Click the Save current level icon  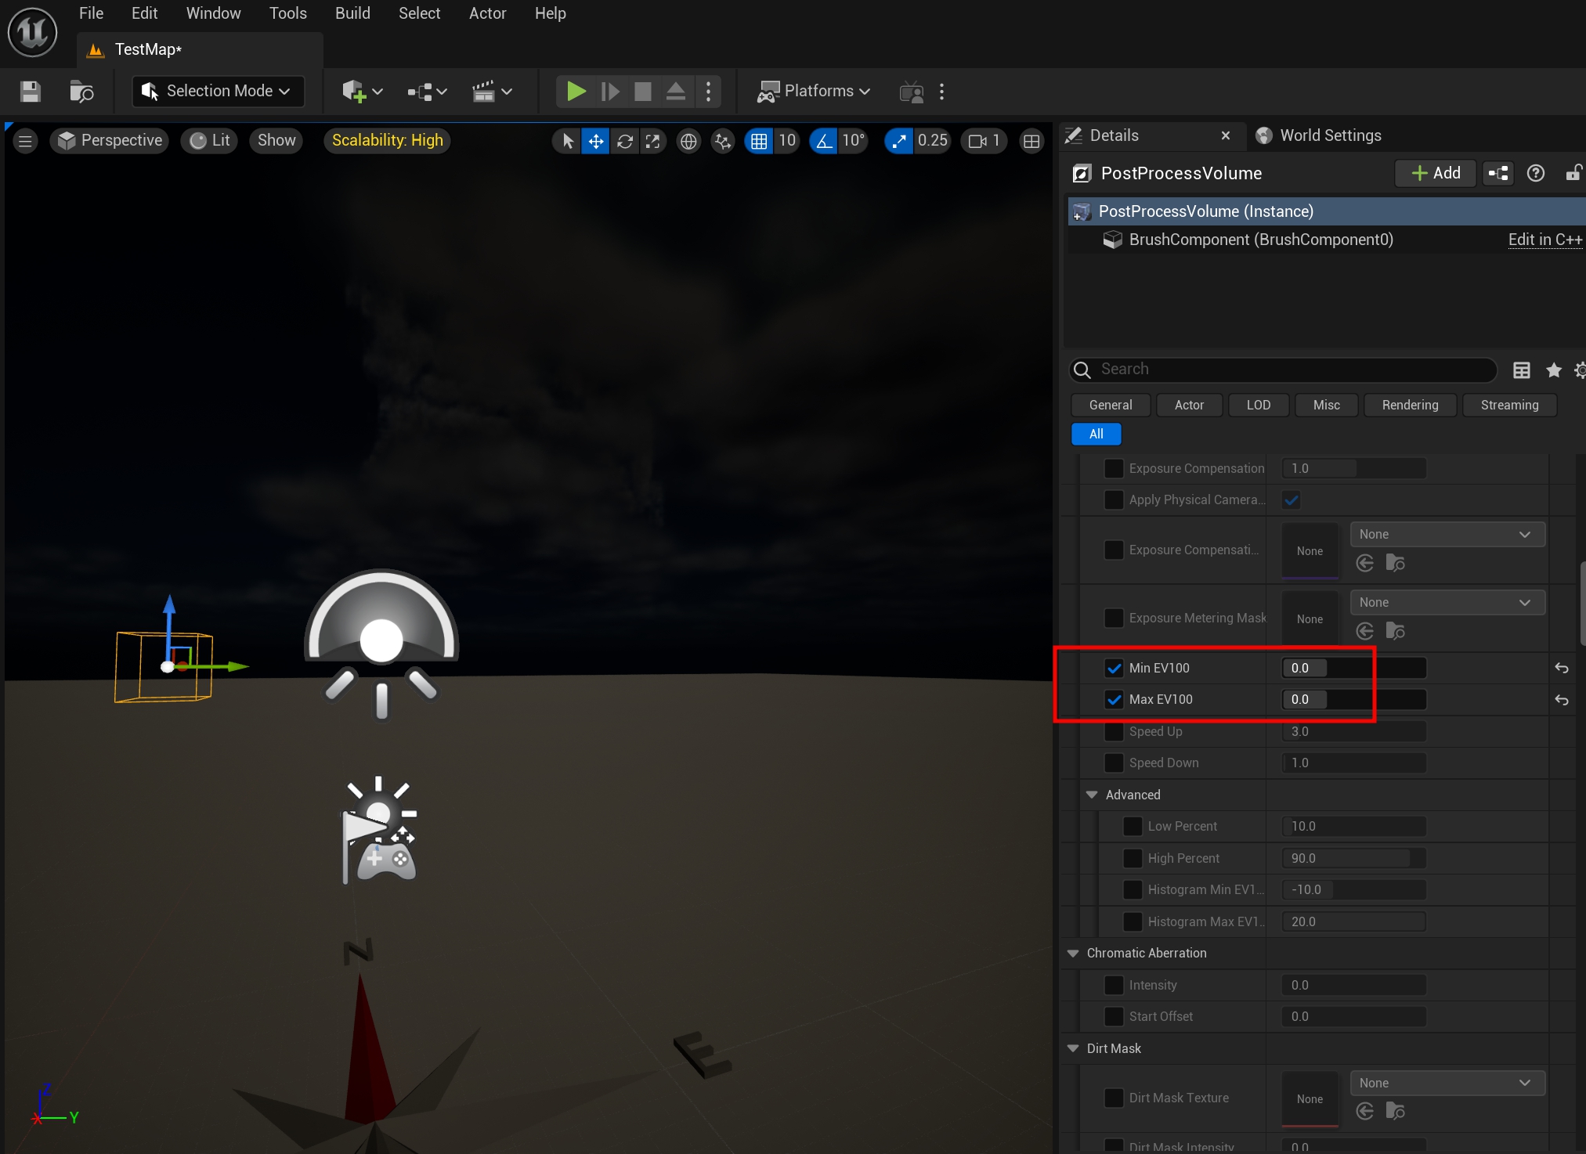pos(31,92)
